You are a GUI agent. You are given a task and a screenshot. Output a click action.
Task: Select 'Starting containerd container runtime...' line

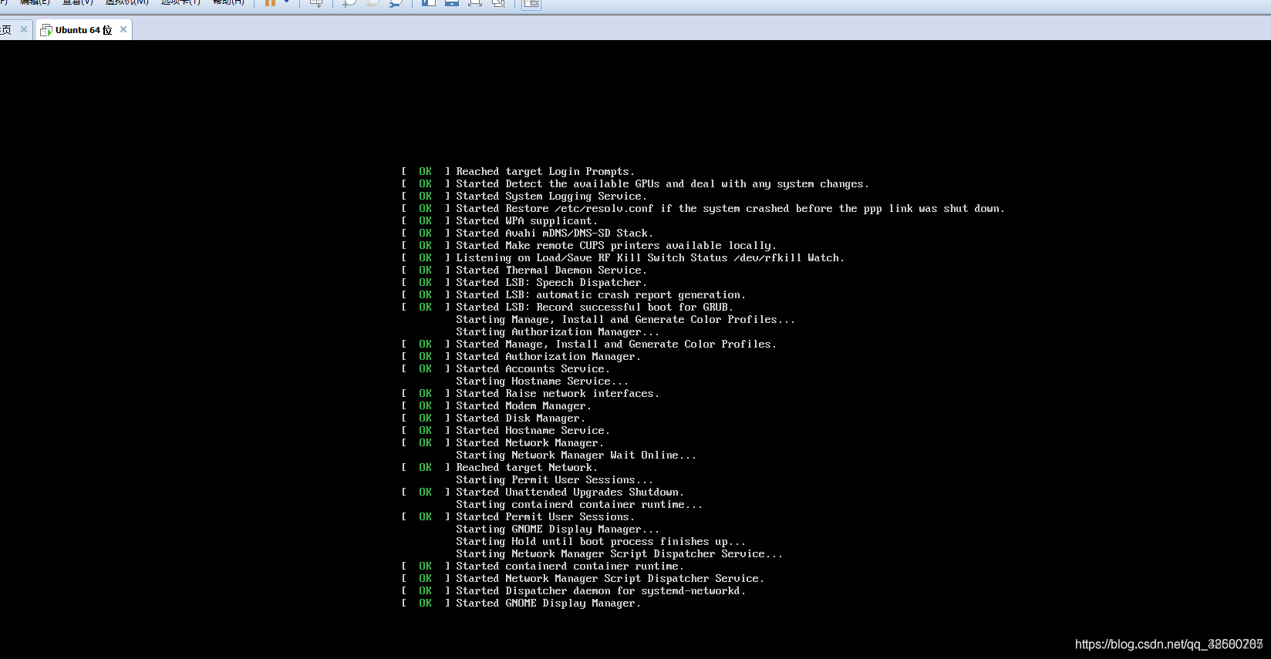pyautogui.click(x=579, y=504)
